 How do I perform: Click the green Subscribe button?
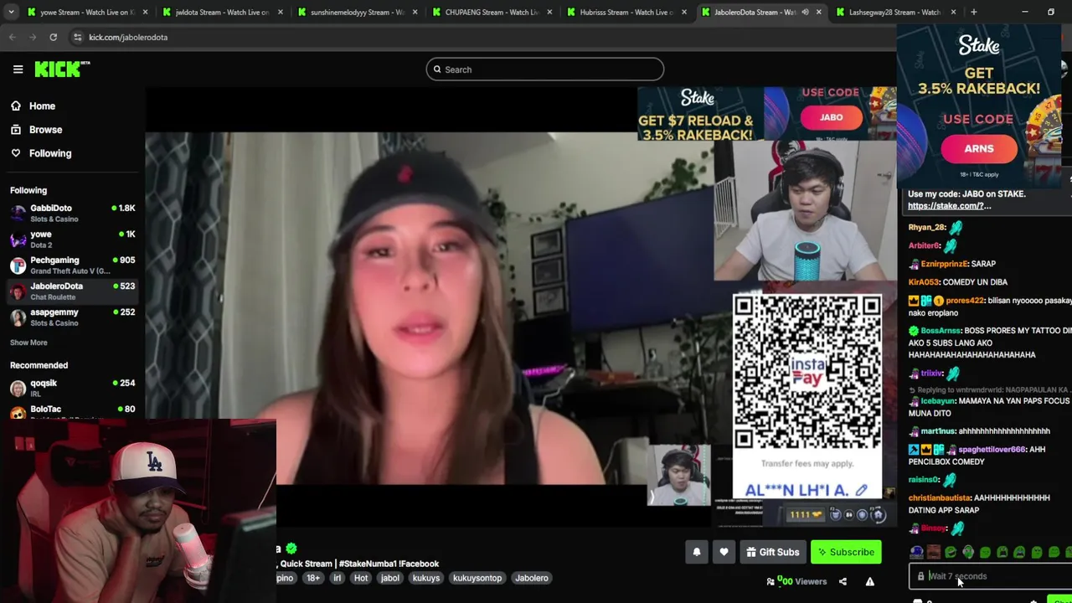pos(846,552)
